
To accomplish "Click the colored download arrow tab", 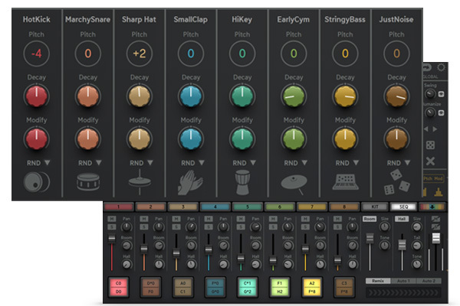I will coord(432,207).
